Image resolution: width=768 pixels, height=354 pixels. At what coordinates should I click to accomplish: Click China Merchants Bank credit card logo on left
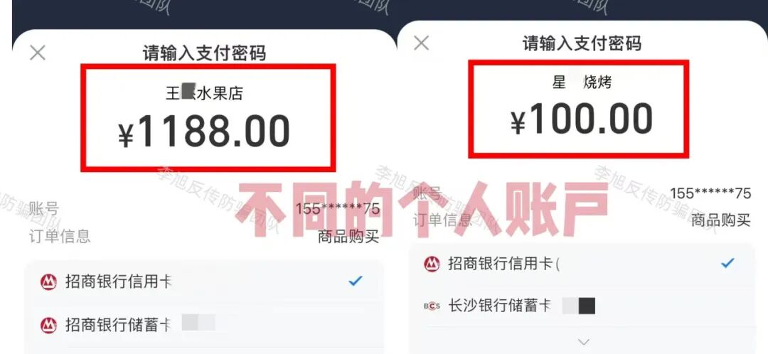coord(48,282)
